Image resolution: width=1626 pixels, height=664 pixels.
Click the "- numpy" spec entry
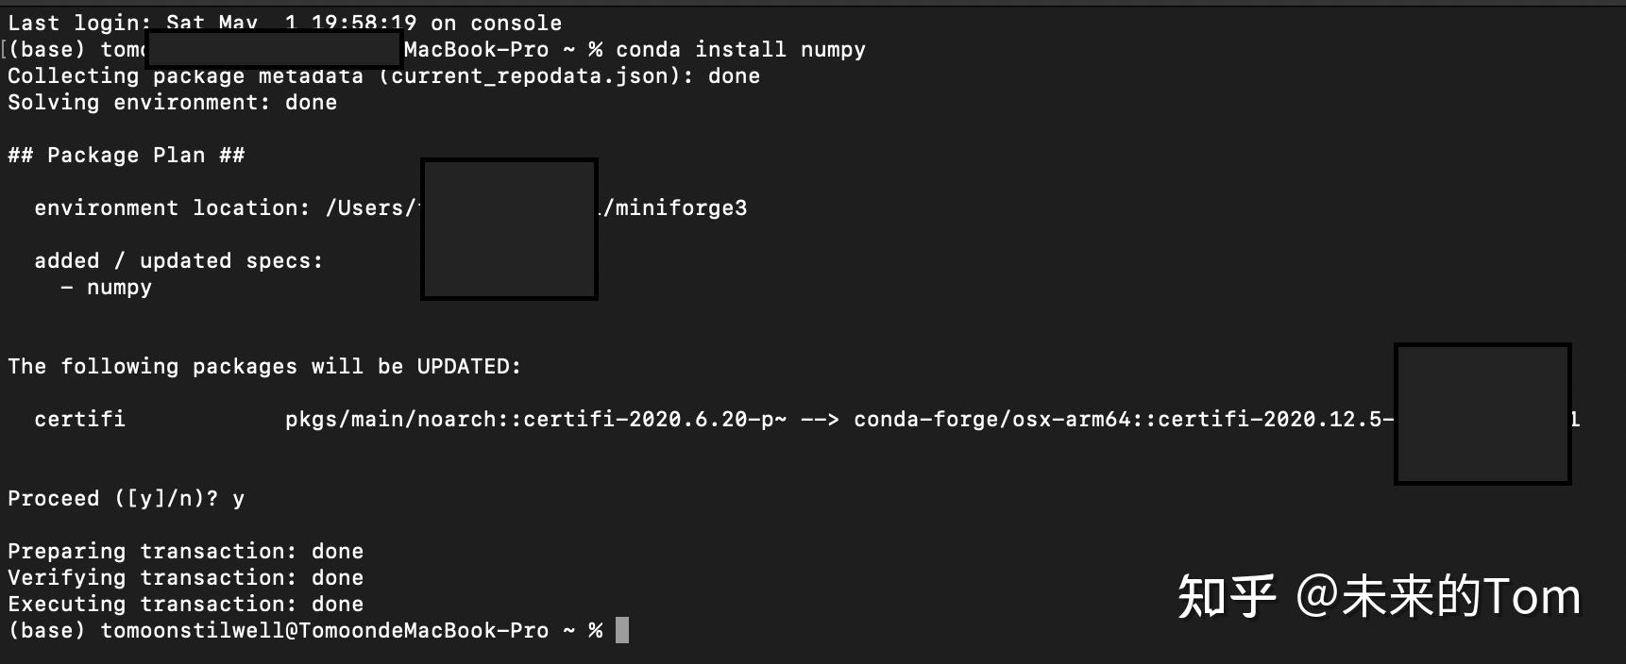point(106,287)
